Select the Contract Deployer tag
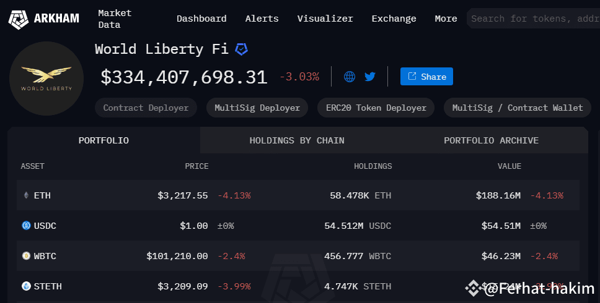The width and height of the screenshot is (600, 303). 146,108
